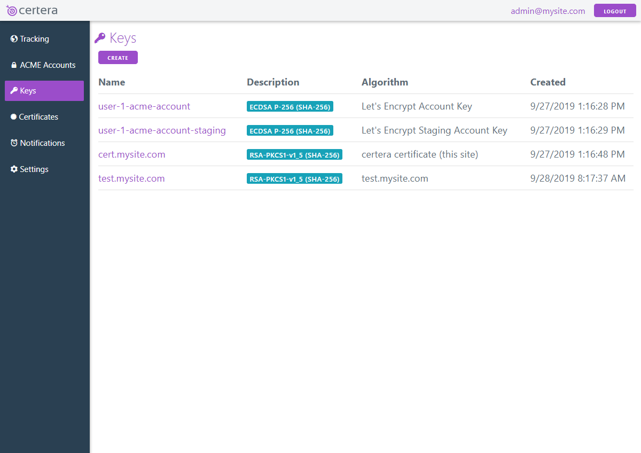This screenshot has height=453, width=641.
Task: Open the user-1-acme-account key
Action: click(144, 106)
